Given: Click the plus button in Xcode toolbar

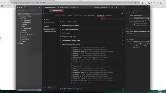Looking at the screenshot, I should 123,7.
